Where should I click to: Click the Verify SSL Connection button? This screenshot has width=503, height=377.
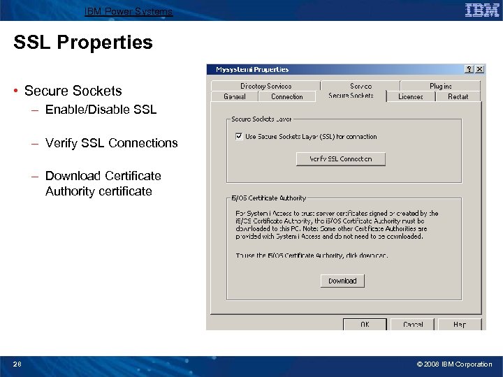341,159
